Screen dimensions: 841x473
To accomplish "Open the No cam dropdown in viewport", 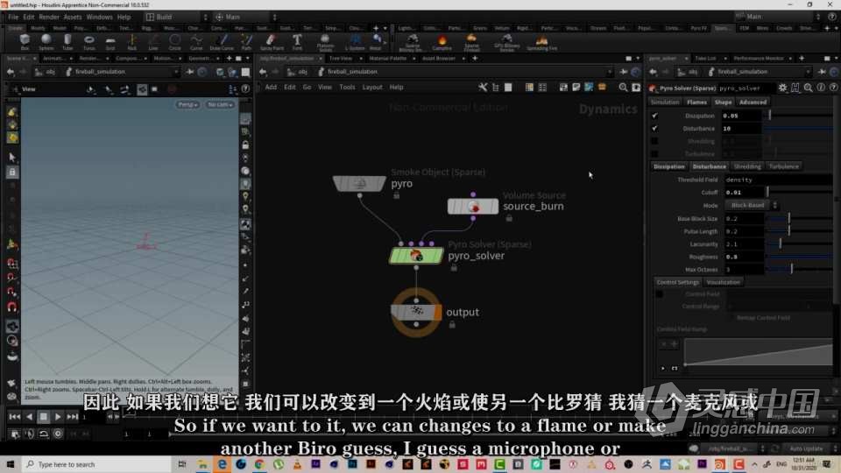I will point(220,104).
